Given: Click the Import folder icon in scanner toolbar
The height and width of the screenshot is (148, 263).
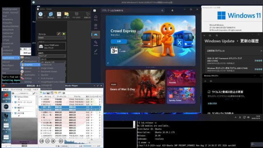Looking at the screenshot, I should (67, 15).
